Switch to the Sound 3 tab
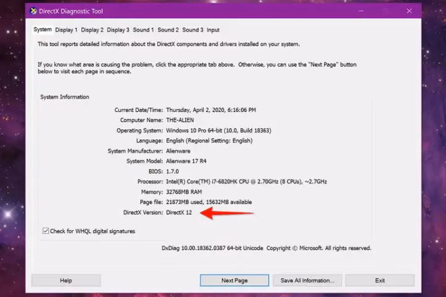 point(193,30)
